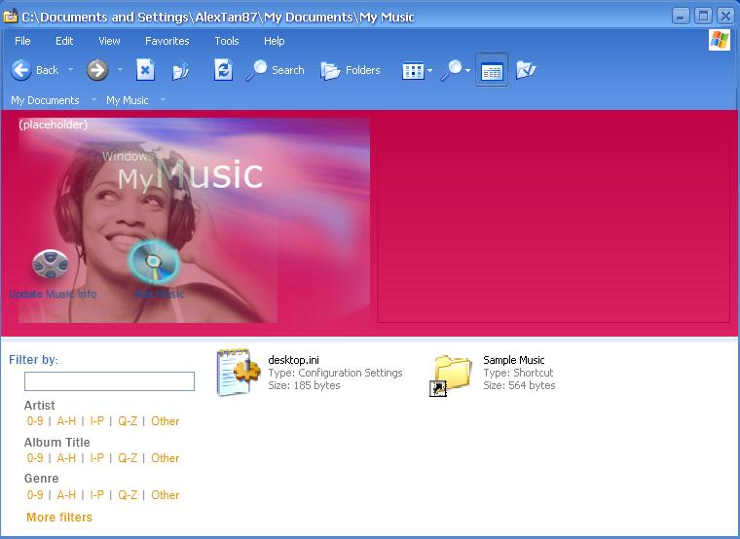This screenshot has width=740, height=539.
Task: Open the Forward history dropdown arrow
Action: point(121,70)
